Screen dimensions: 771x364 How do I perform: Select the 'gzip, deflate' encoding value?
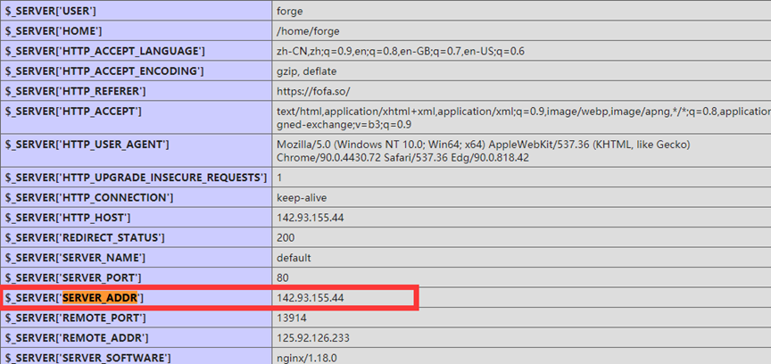(x=308, y=70)
